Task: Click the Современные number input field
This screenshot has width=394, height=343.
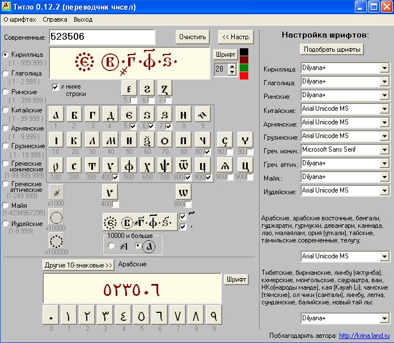Action: (x=102, y=37)
